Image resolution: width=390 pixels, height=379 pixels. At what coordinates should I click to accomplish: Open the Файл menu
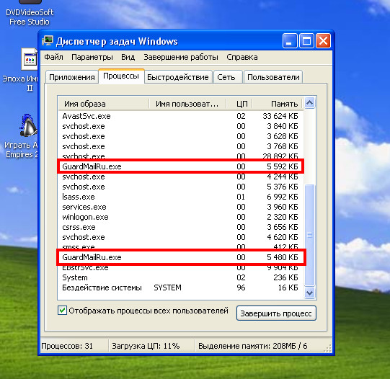(x=53, y=57)
